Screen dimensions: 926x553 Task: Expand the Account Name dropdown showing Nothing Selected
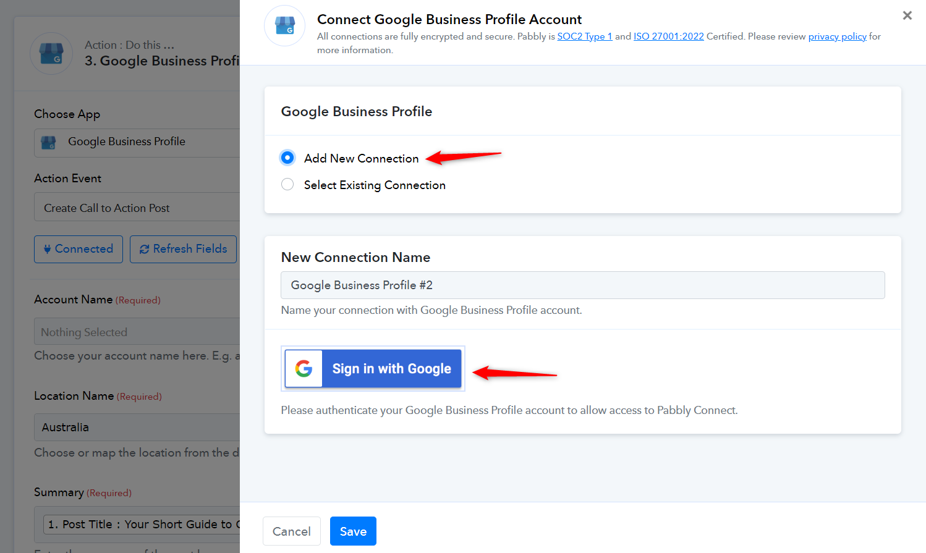137,332
